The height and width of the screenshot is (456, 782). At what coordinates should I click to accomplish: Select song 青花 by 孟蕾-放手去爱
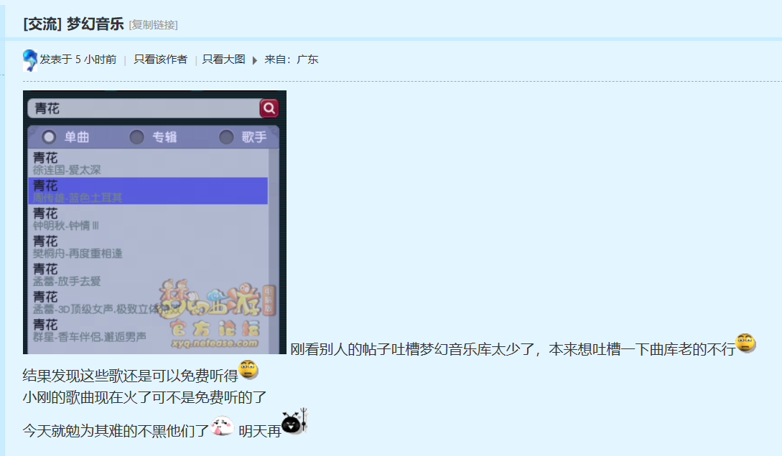pyautogui.click(x=148, y=275)
